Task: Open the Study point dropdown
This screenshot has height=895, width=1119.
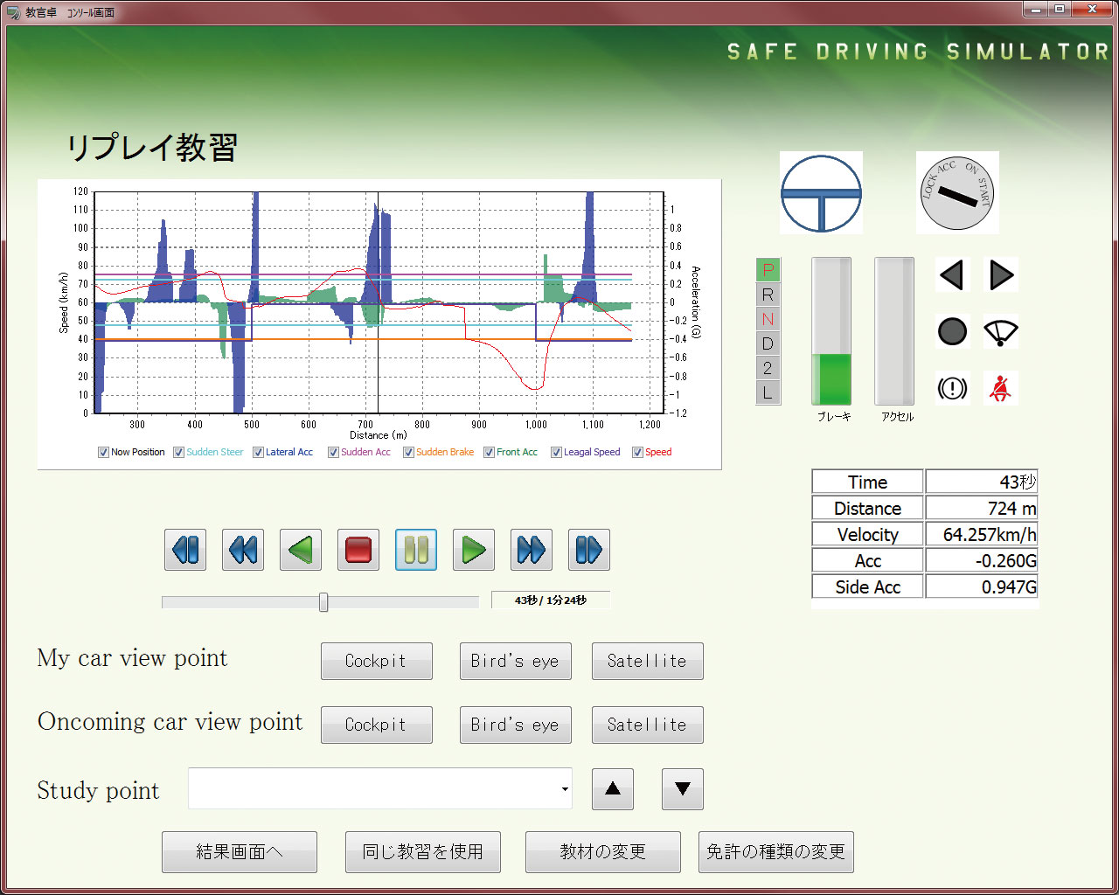Action: click(565, 789)
